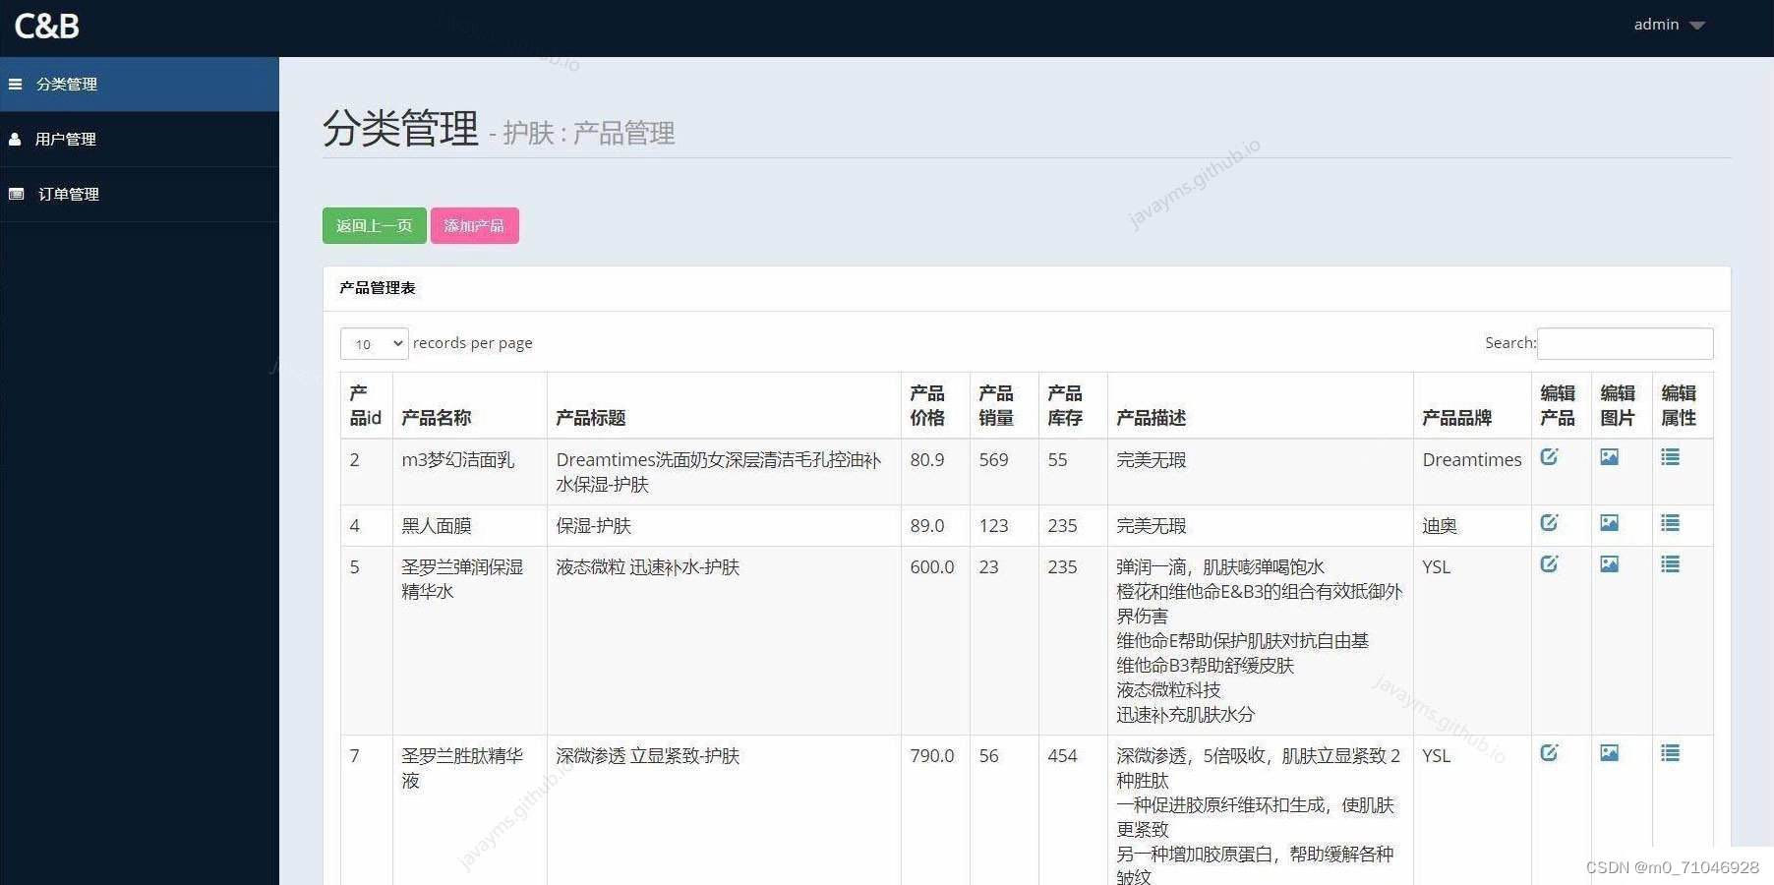Viewport: 1774px width, 885px height.
Task: Open image editor for 圣罗兰胜肽精华液
Action: [x=1609, y=753]
